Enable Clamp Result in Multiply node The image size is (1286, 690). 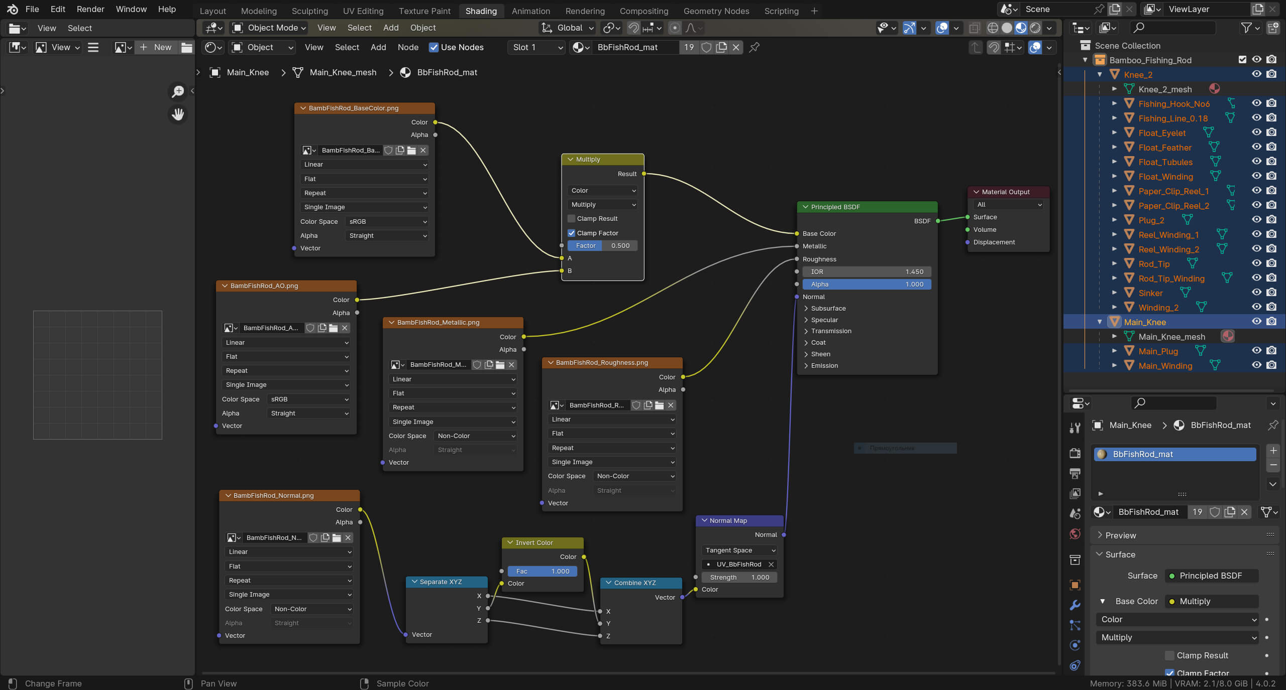tap(571, 218)
